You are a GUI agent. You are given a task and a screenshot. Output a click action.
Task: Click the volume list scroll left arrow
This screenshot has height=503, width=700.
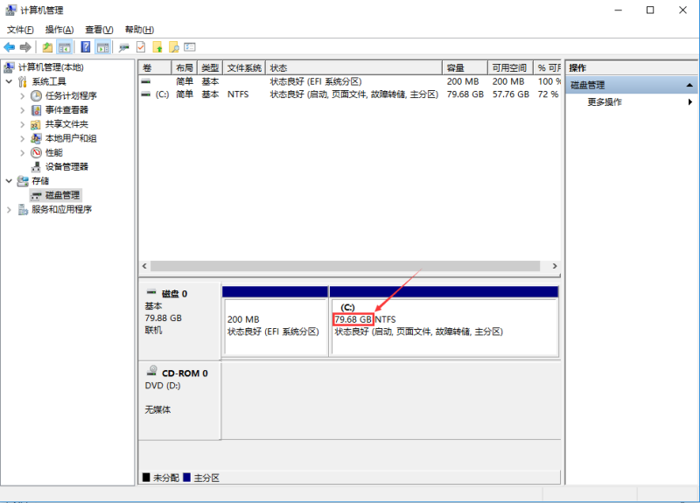click(144, 266)
